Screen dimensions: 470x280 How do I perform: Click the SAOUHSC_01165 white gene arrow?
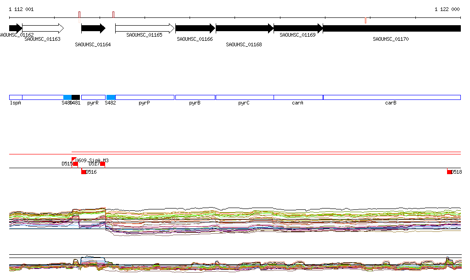145,28
